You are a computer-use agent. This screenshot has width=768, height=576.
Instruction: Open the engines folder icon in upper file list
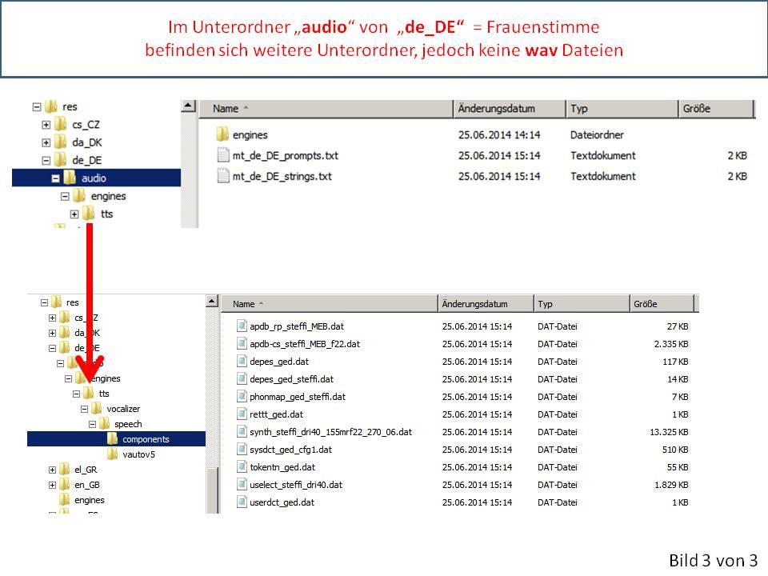(222, 135)
